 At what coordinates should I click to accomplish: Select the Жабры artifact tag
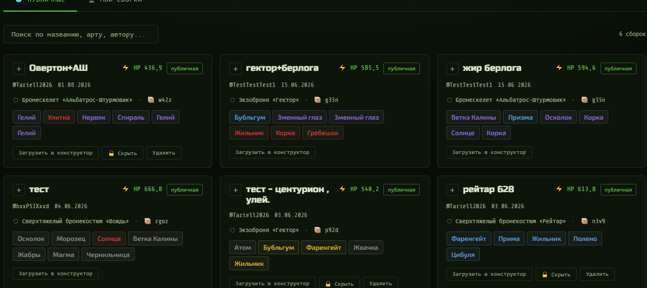tap(29, 255)
